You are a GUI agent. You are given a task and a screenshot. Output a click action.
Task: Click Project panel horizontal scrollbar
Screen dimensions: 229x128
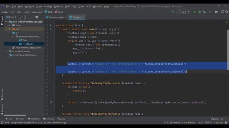point(15,116)
